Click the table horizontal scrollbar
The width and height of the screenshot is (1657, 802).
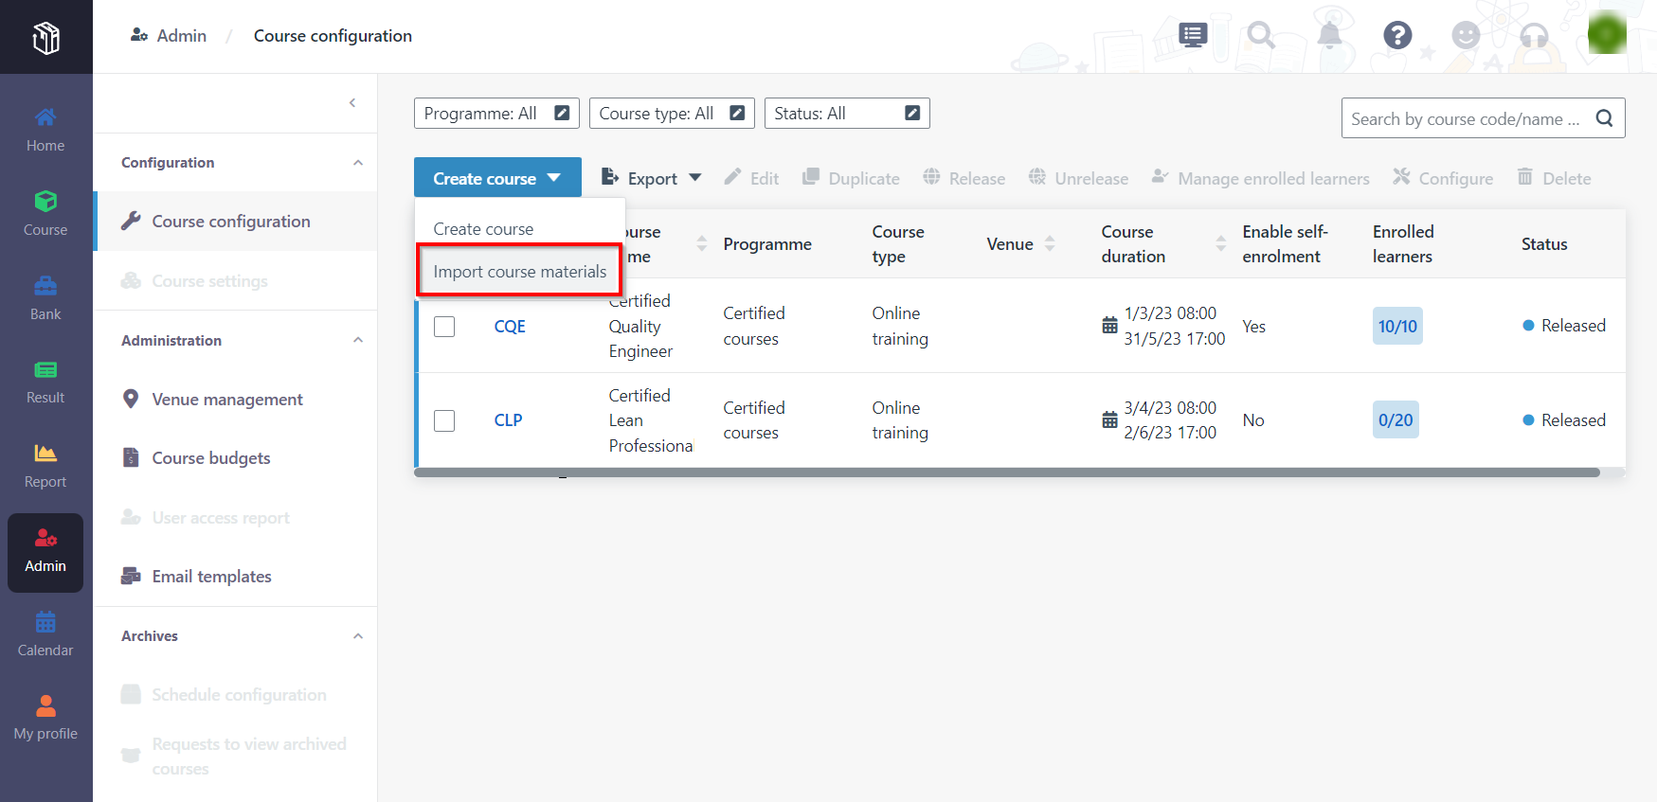1007,472
